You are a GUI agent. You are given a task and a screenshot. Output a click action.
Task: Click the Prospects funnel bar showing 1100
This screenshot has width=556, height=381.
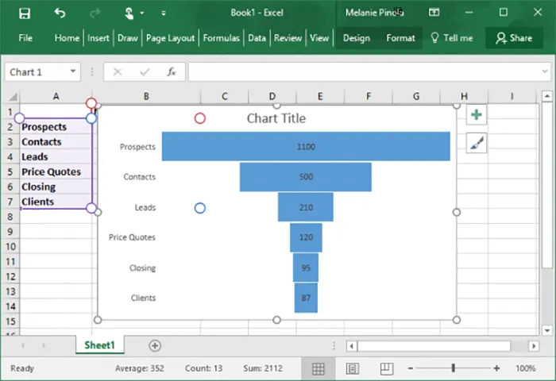pyautogui.click(x=306, y=147)
